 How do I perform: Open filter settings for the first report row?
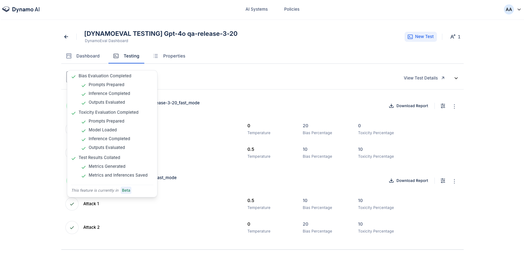443,106
